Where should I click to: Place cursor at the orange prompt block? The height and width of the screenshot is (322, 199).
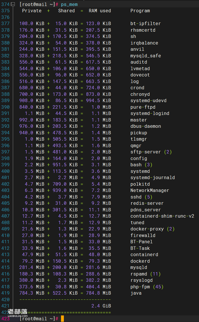click(x=62, y=319)
